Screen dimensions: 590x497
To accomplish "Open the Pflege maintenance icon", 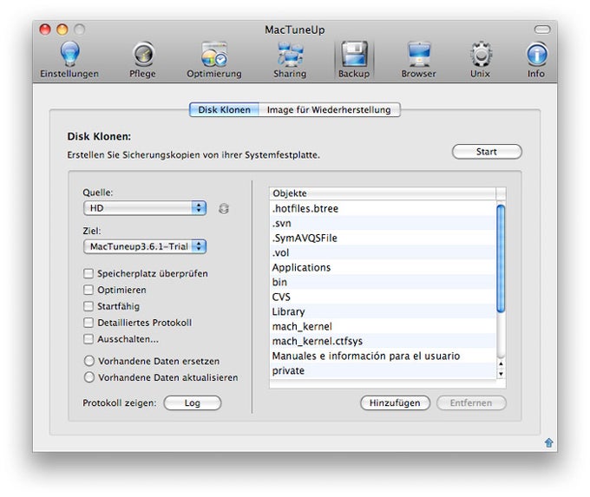I will 143,55.
